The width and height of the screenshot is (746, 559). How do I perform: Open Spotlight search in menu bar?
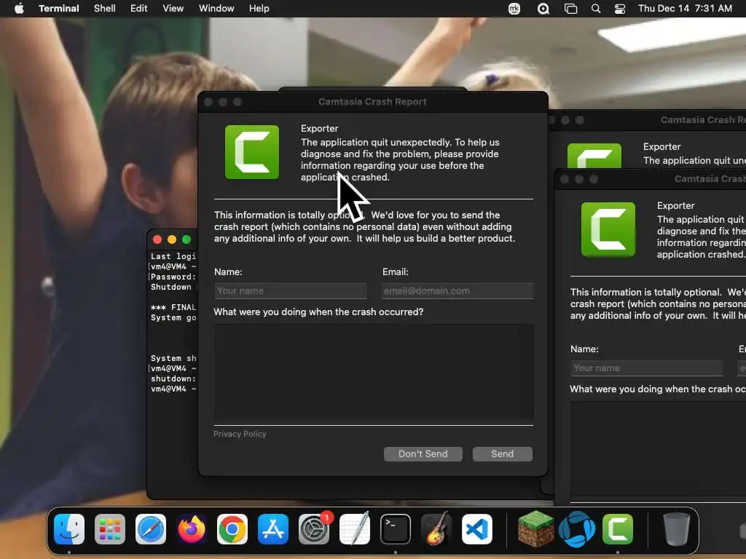point(596,9)
